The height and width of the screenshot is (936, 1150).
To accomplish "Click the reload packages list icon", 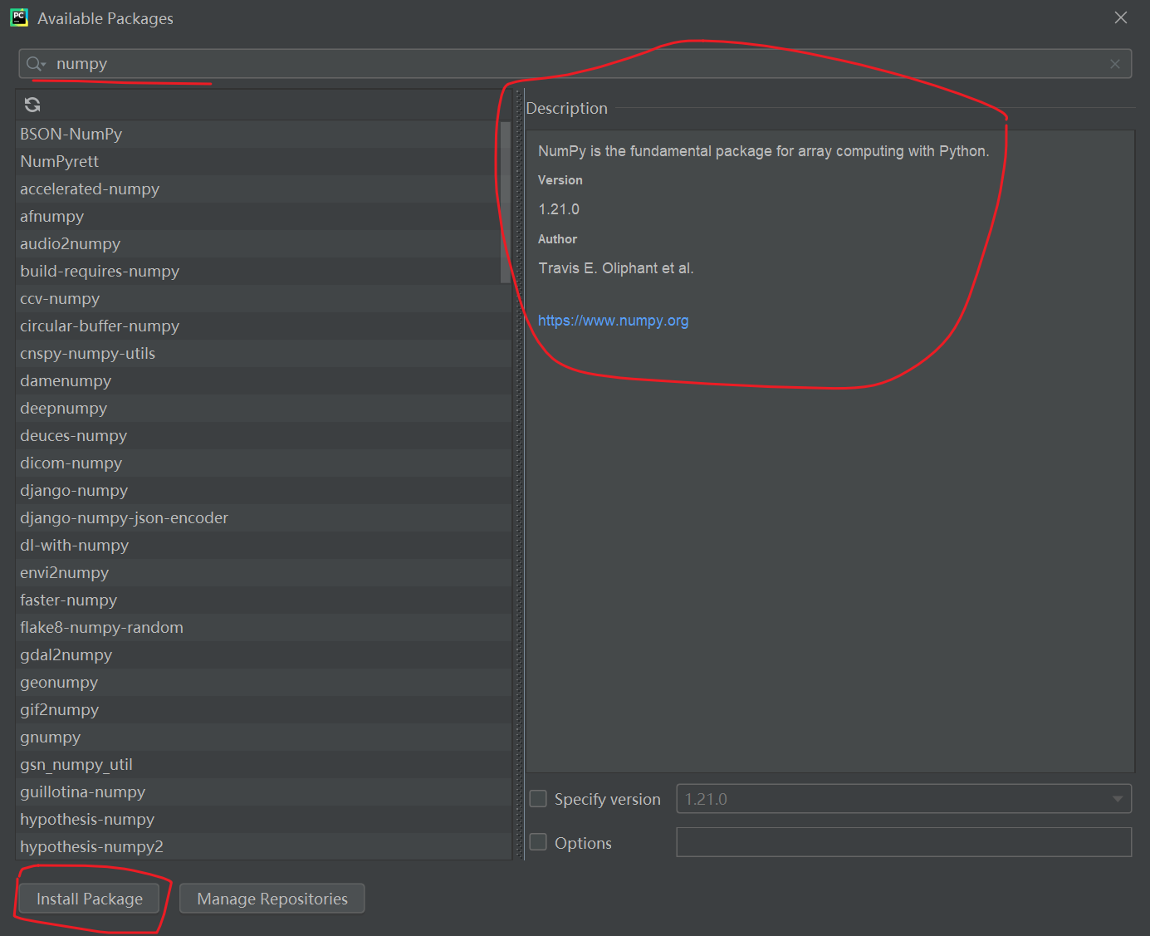I will (32, 105).
